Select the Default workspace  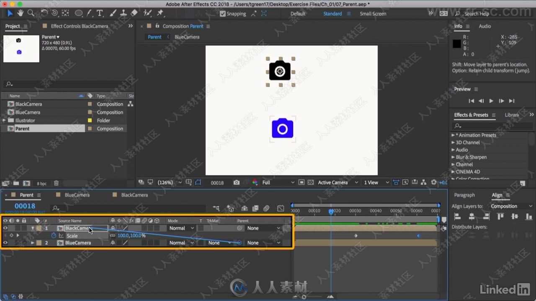point(298,13)
